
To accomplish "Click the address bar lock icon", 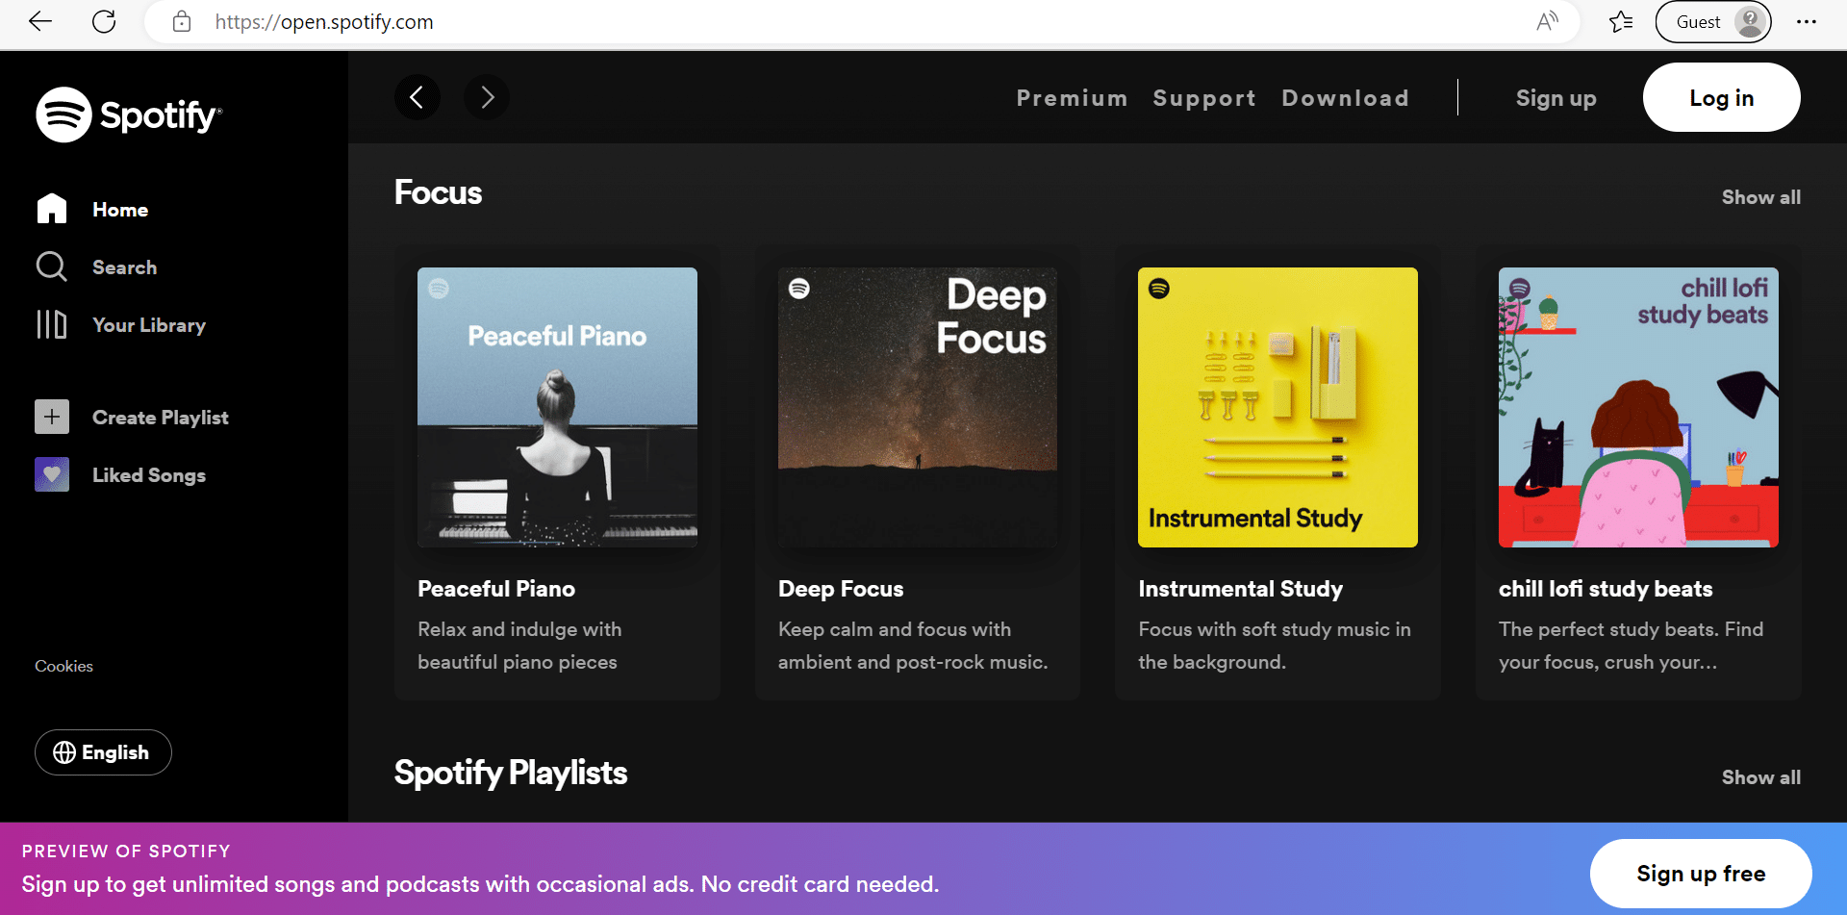I will (x=182, y=21).
